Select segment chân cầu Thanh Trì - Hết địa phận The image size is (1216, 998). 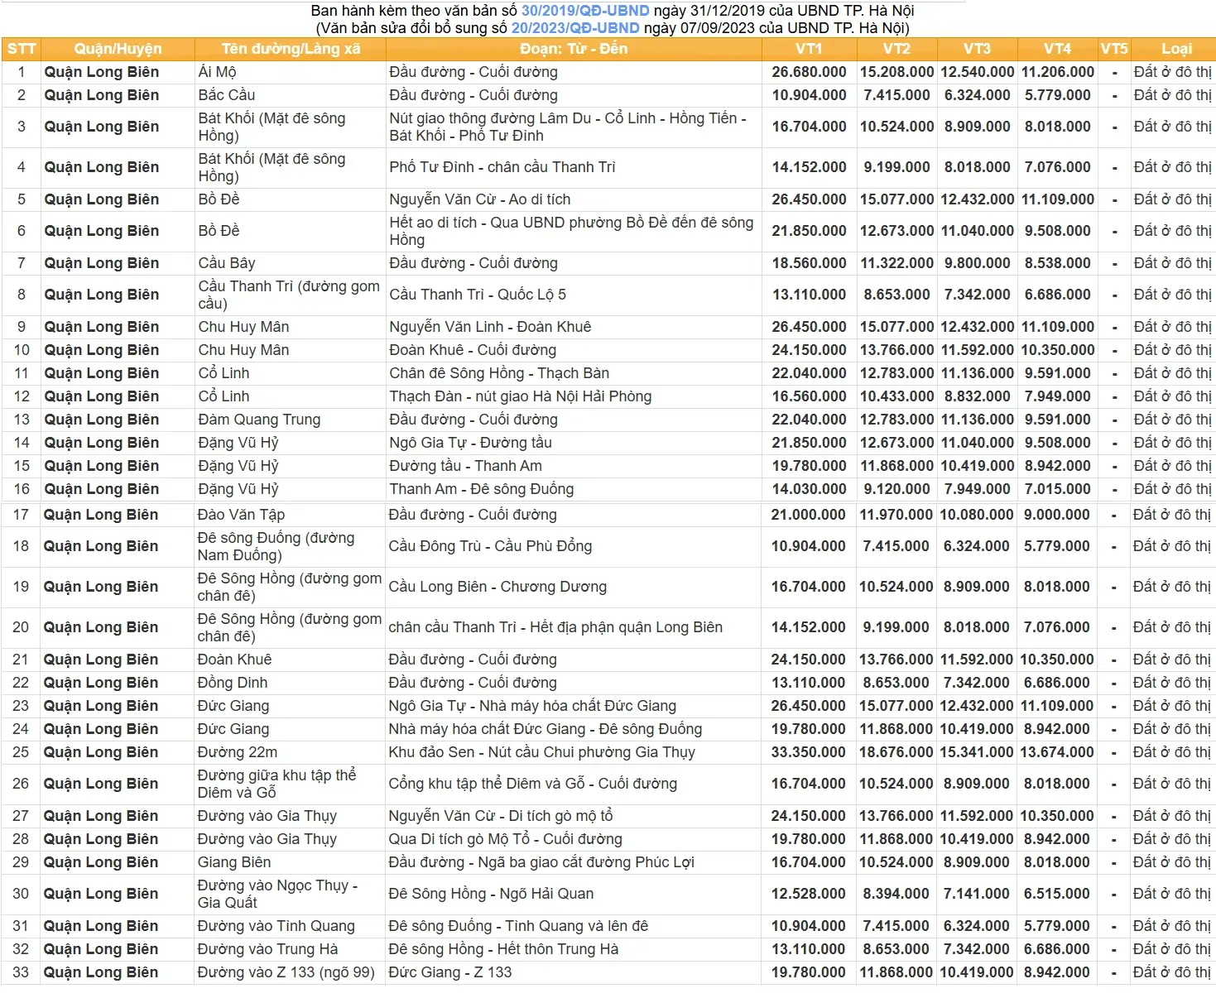[x=555, y=627]
